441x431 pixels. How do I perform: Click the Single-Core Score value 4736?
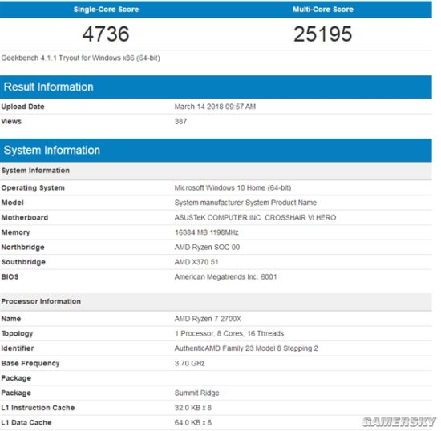coord(106,34)
